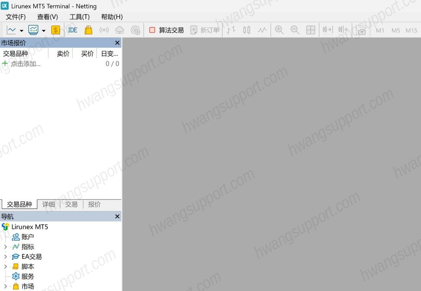Open the 工具(T) menu
This screenshot has width=421, height=291.
coord(80,17)
